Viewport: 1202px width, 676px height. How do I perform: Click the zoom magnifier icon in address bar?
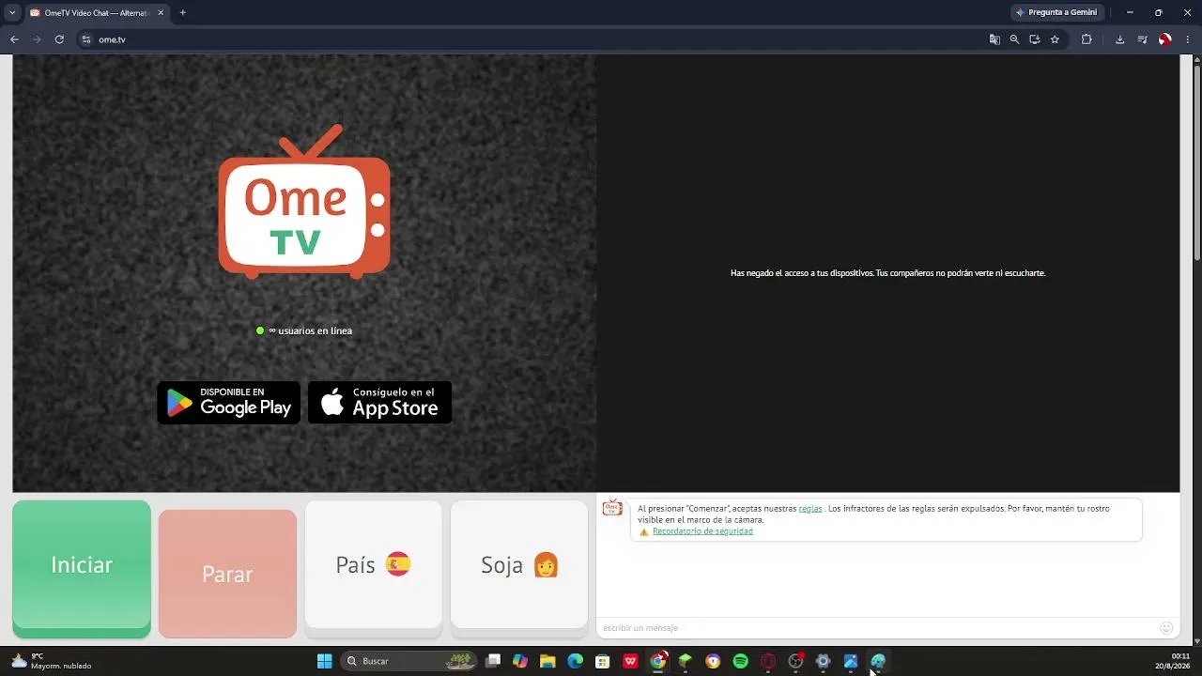pos(1014,39)
